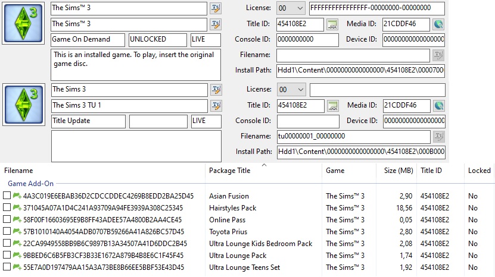Viewport: 495px width, 277px height.
Task: Click the edit icon beside second The Sims™ 3 title field
Action: click(x=216, y=24)
